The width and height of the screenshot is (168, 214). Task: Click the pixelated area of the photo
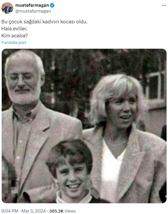point(8,180)
